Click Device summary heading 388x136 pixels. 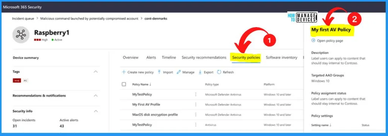[26, 58]
